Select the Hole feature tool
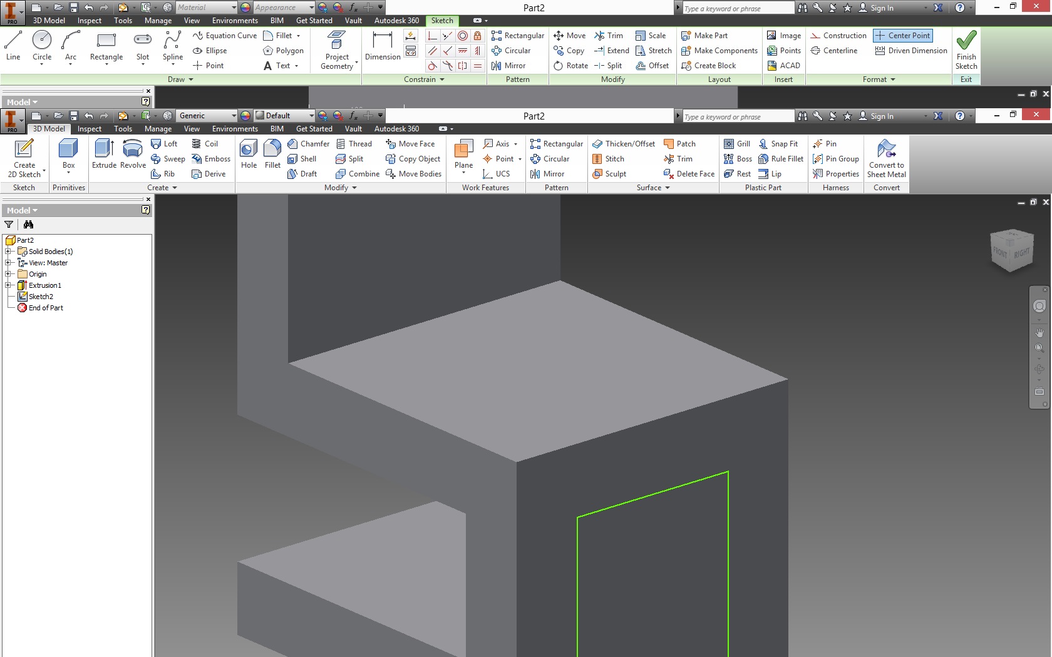 click(249, 155)
